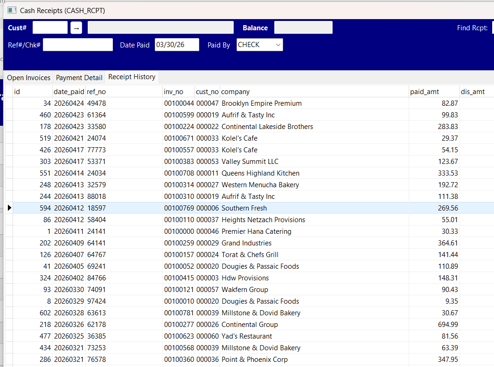Switch to the Payment Detail tab
Screen dimensions: 494x367
(x=80, y=77)
